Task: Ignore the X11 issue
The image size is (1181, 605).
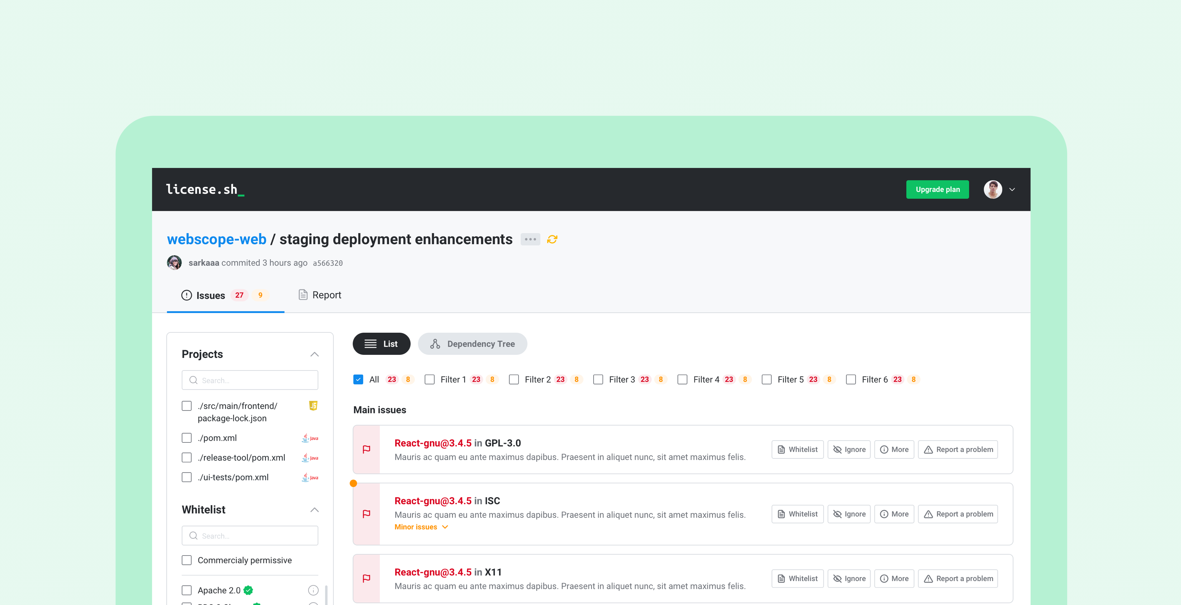Action: point(849,579)
